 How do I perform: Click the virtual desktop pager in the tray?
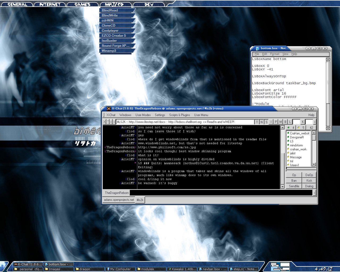(x=280, y=266)
